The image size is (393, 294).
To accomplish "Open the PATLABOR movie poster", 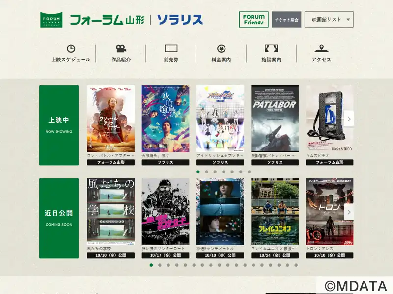I will (x=275, y=119).
